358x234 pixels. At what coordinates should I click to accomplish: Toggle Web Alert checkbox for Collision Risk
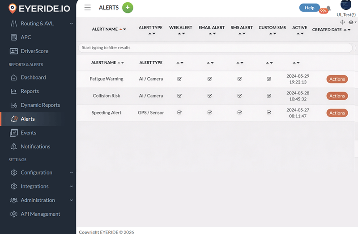tap(179, 96)
